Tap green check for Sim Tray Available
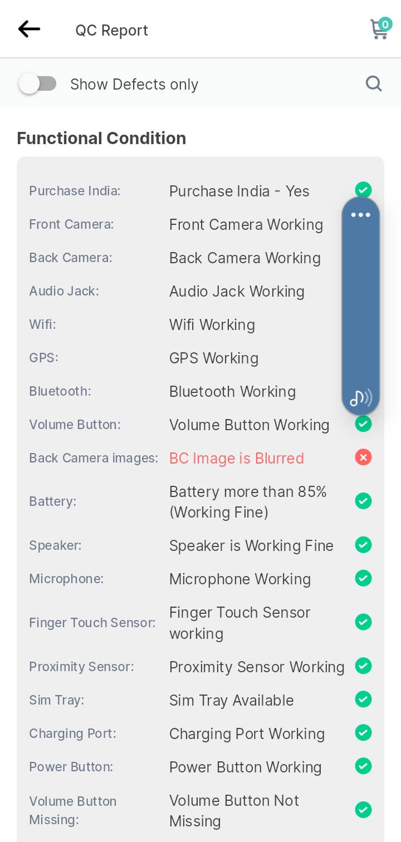The width and height of the screenshot is (401, 842). tap(364, 699)
